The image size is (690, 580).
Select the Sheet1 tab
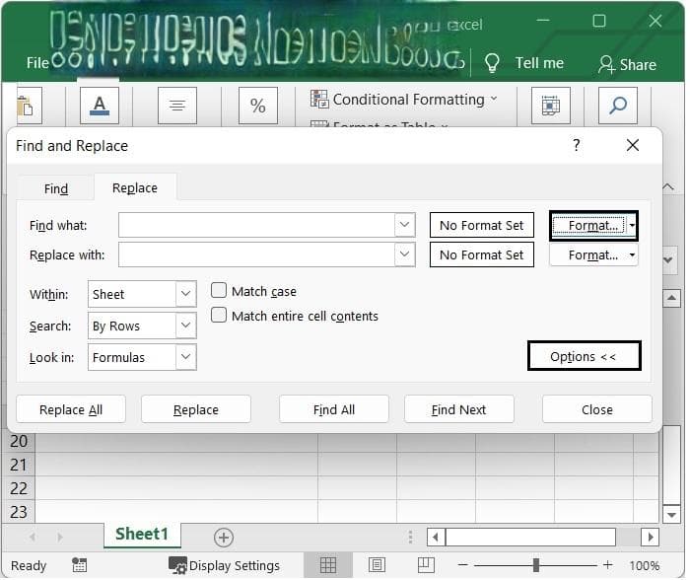[142, 535]
